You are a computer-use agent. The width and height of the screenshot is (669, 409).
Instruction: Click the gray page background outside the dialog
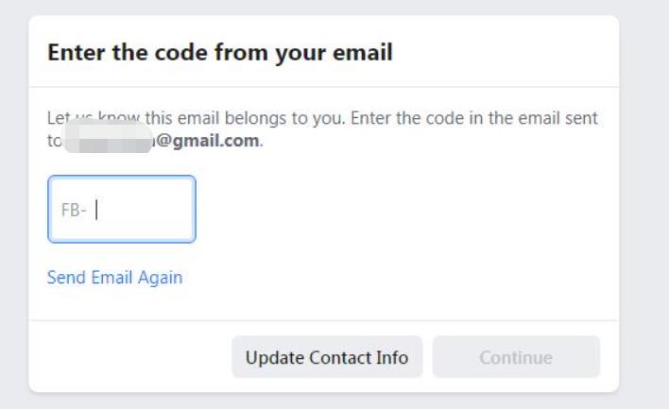[644, 189]
